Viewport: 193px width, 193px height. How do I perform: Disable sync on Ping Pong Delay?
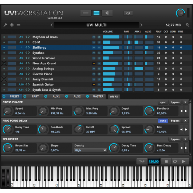click(163, 121)
